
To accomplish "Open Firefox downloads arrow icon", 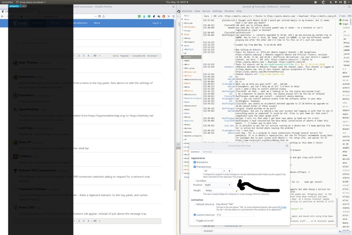I will point(144,16).
